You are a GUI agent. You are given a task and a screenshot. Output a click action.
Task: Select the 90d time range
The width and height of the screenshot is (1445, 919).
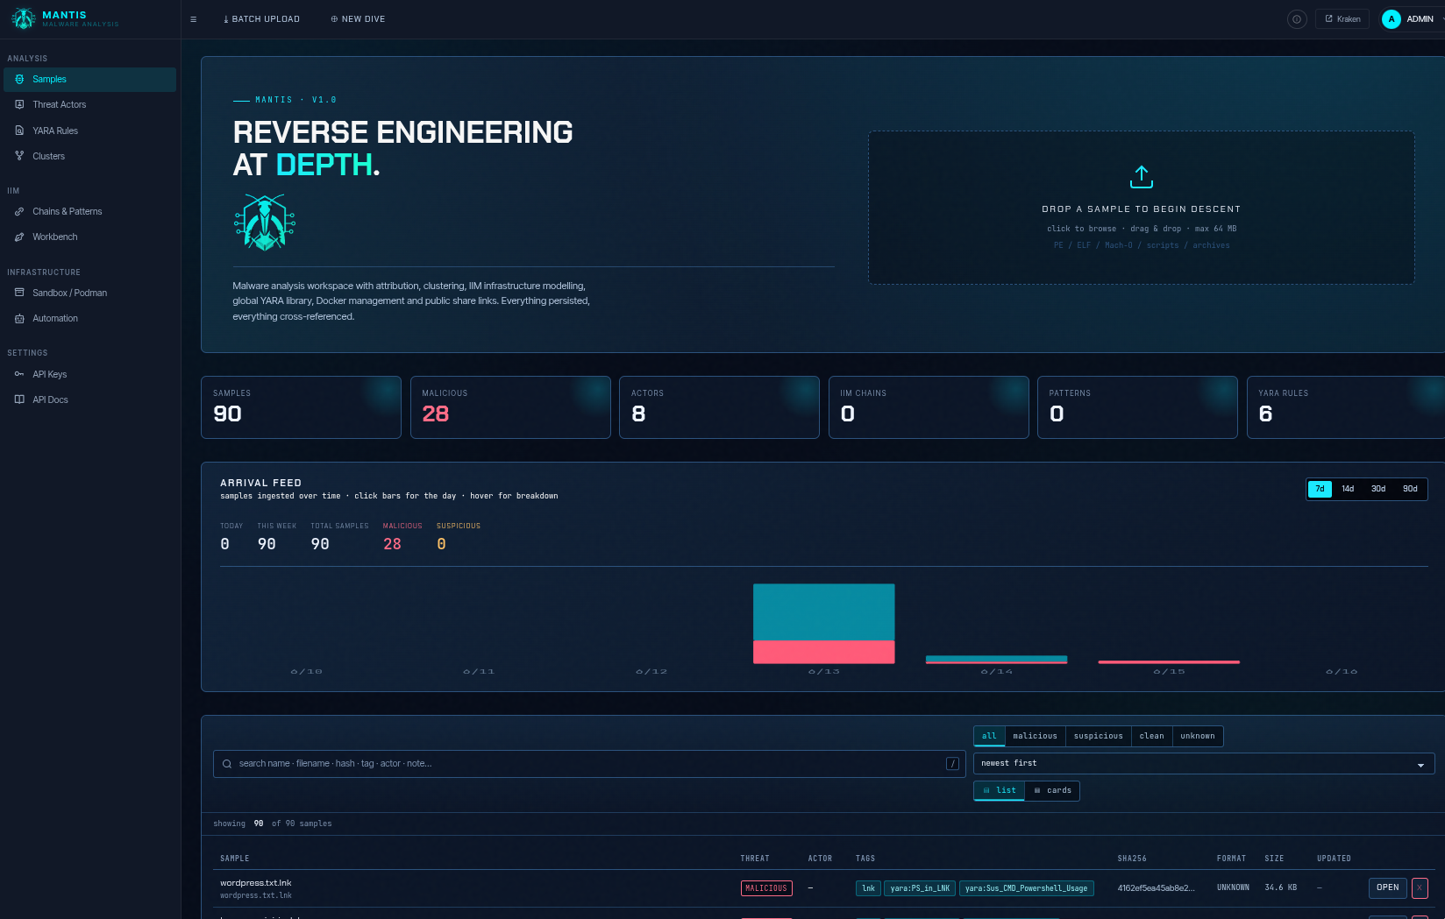click(1410, 489)
